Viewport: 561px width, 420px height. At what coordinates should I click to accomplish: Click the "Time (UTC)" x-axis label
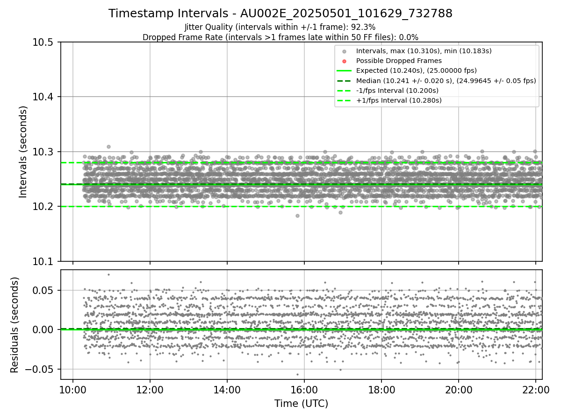coord(301,403)
